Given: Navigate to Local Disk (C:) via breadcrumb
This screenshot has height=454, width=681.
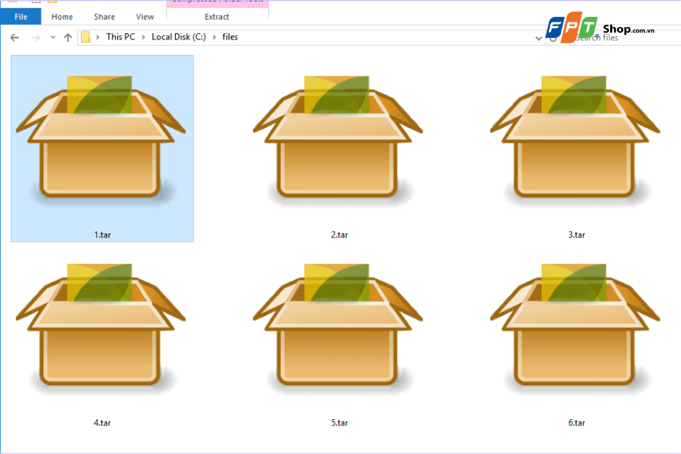Looking at the screenshot, I should point(178,37).
